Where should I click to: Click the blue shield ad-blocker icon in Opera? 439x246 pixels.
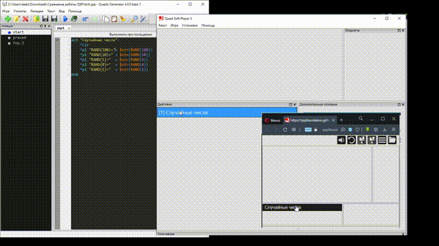pos(351,129)
